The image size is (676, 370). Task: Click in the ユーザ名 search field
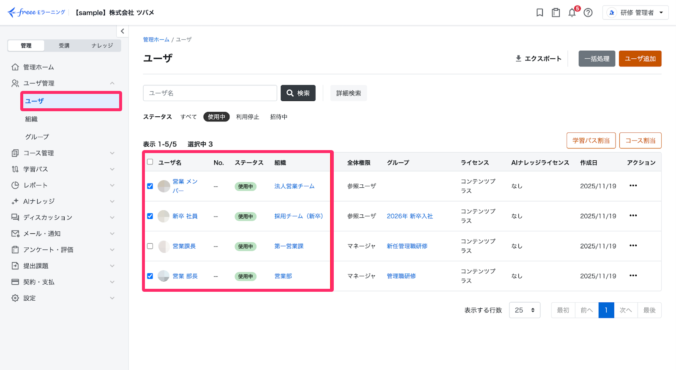210,93
